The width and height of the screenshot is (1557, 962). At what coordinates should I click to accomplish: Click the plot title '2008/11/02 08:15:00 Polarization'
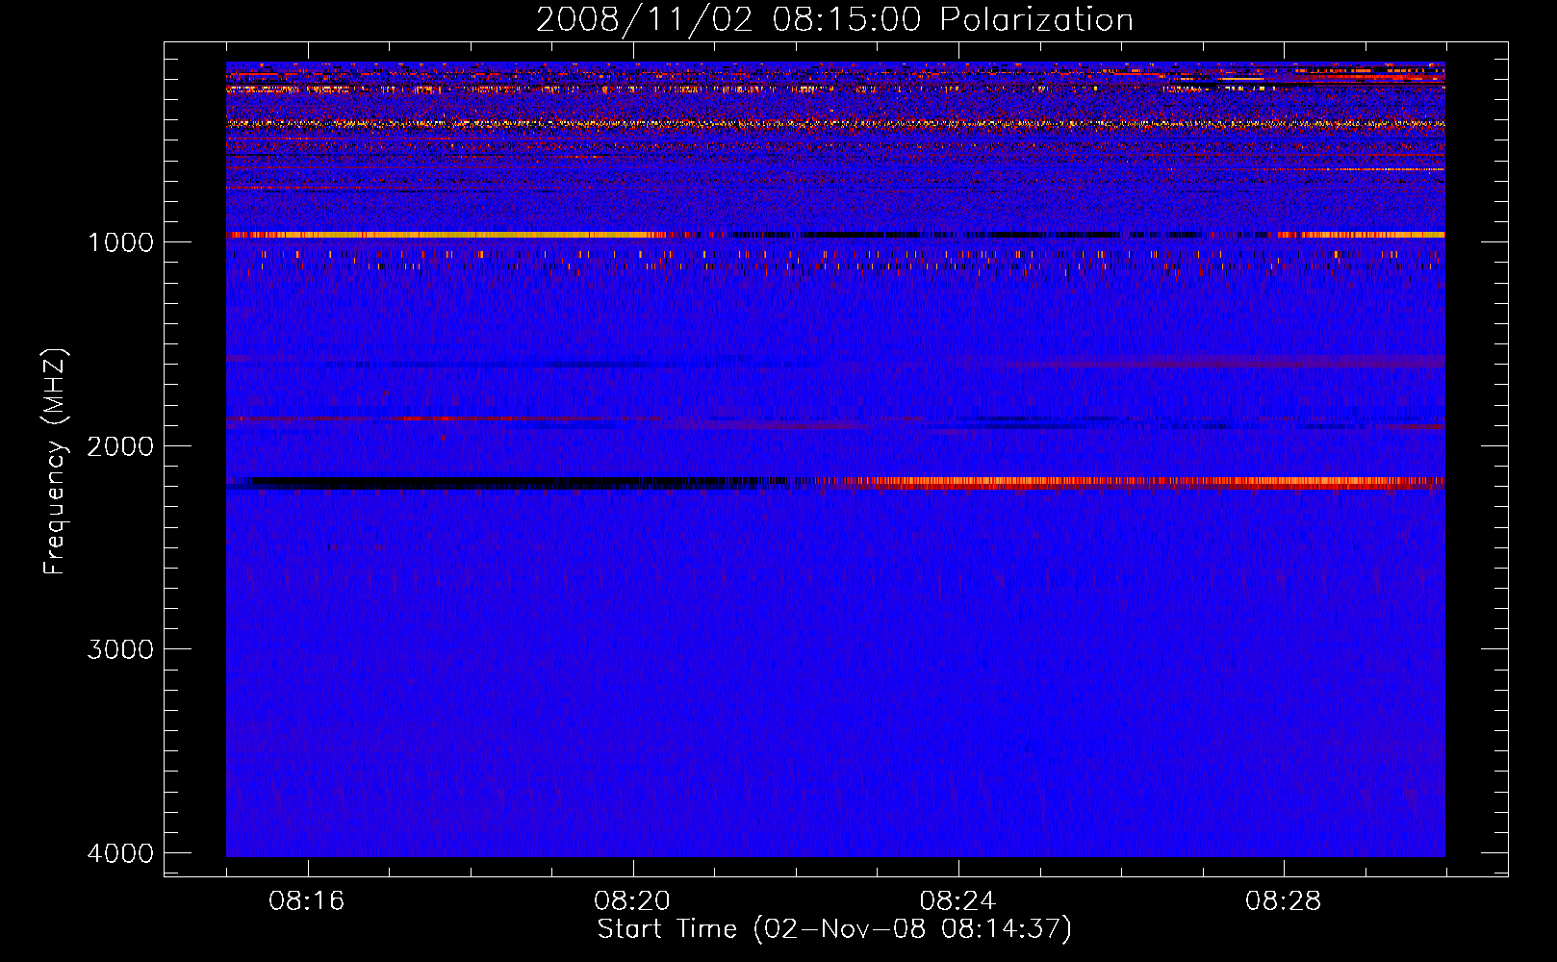[x=834, y=20]
